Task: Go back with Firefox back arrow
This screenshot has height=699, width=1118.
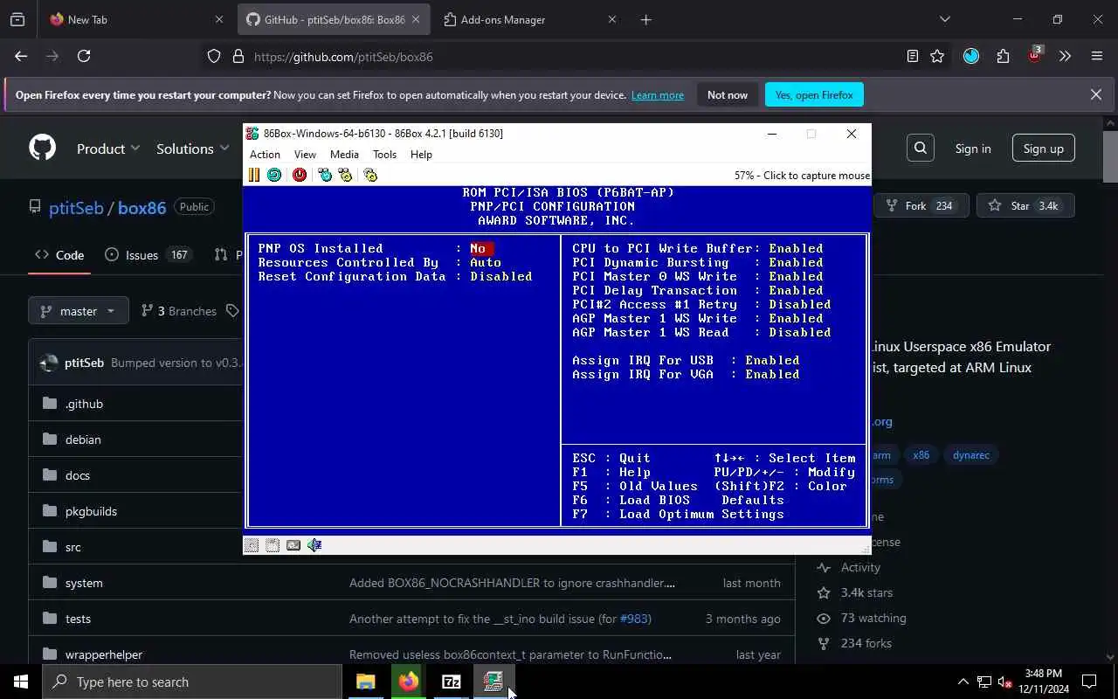Action: [21, 56]
